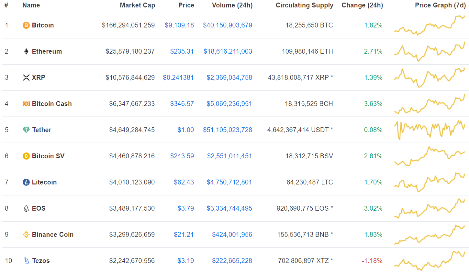Click Litecoin price $62.43
This screenshot has height=272, width=469.
coord(184,182)
